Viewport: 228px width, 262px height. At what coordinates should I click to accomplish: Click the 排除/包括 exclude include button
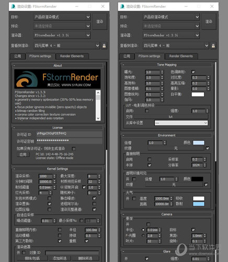coord(32,258)
